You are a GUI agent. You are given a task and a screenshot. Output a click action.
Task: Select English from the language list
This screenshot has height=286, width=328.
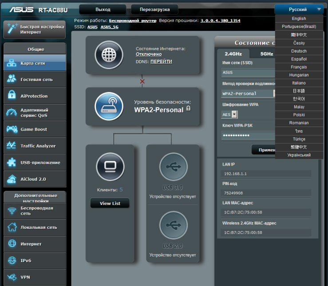click(299, 19)
